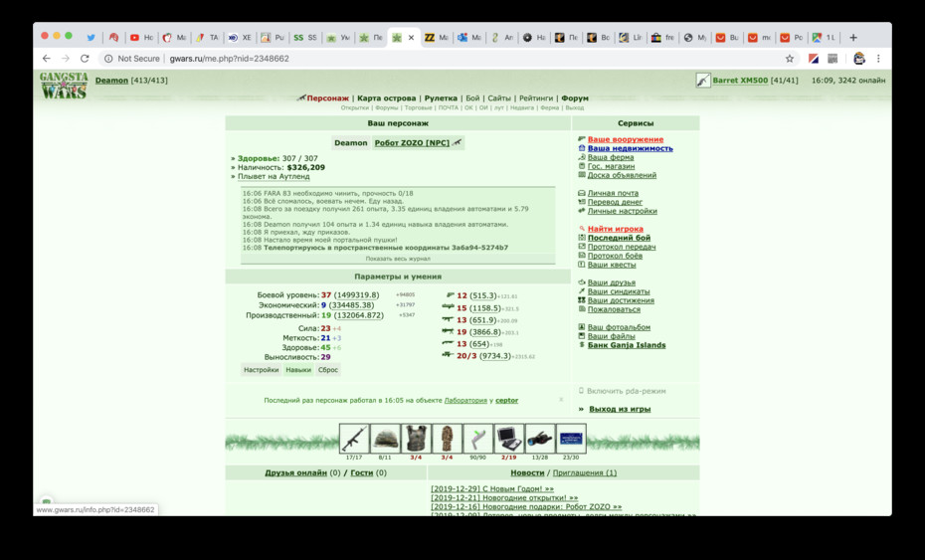Open a new browser tab
The width and height of the screenshot is (925, 560).
tap(853, 37)
